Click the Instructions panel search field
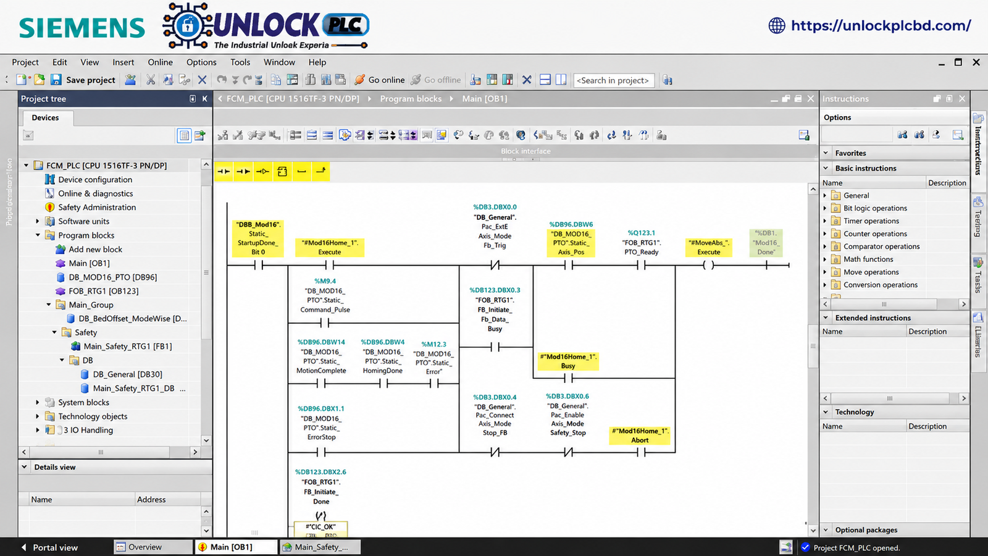 pos(857,135)
